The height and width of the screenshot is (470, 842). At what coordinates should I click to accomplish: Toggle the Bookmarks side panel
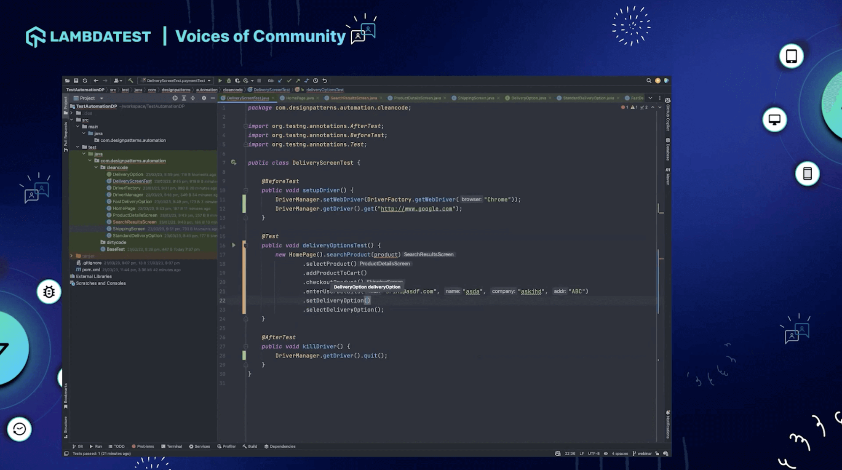tap(66, 396)
